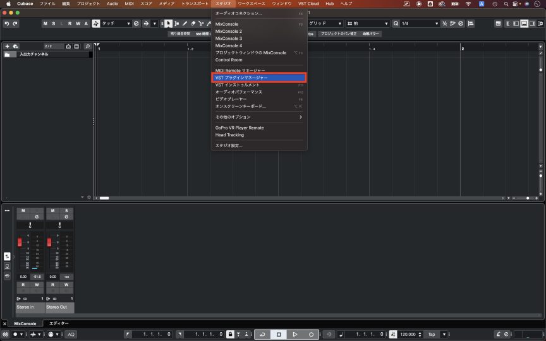Toggle global Read R automation in the toolbar
546x341 pixels.
coord(70,23)
